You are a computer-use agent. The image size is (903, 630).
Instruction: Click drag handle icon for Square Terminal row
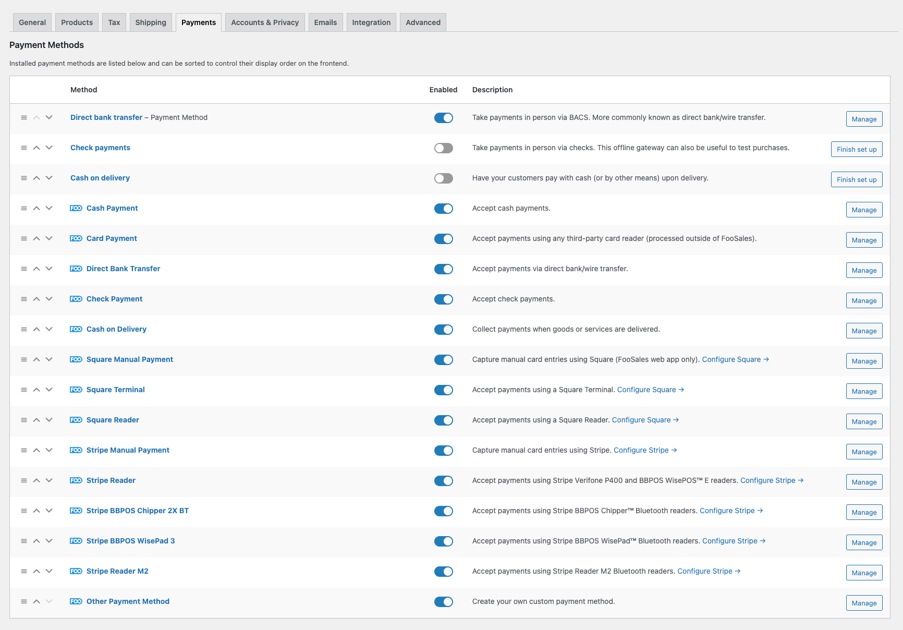point(24,390)
